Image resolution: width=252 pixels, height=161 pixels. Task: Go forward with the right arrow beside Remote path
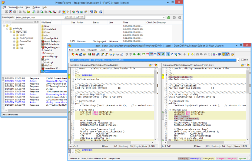(180, 17)
